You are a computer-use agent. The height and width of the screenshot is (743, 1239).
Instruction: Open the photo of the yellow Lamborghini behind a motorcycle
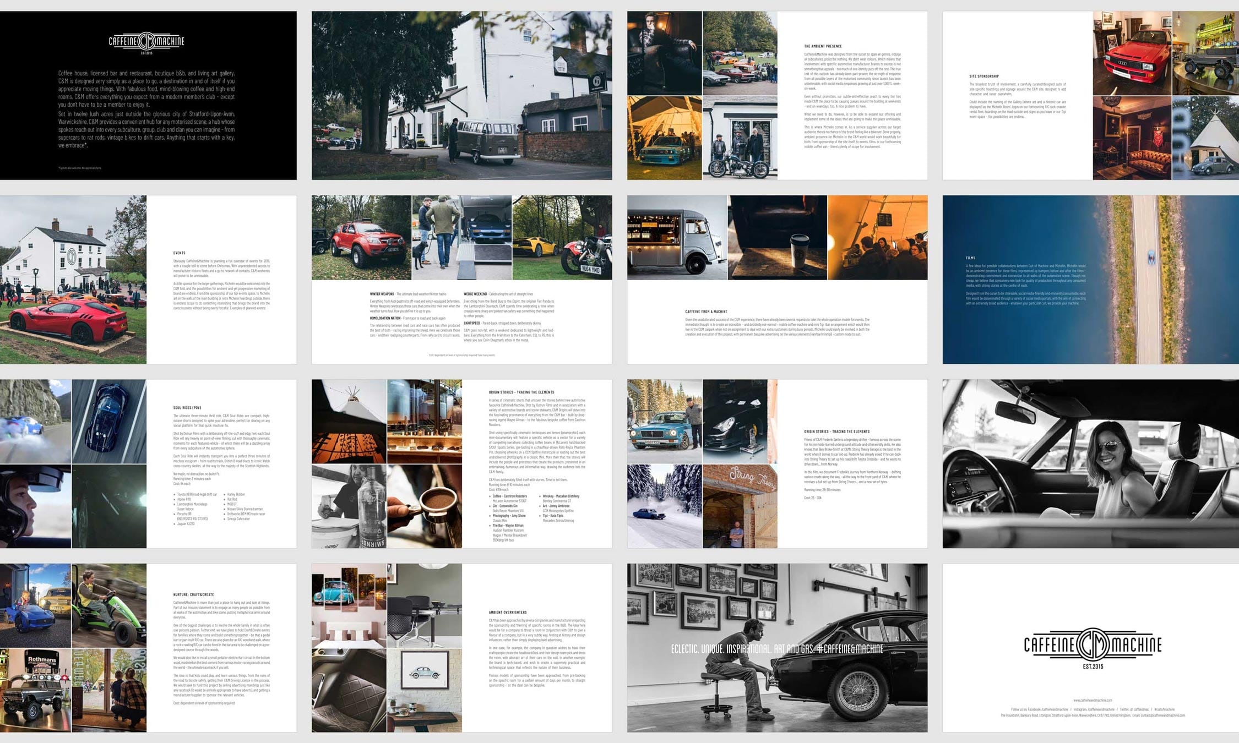pyautogui.click(x=562, y=238)
